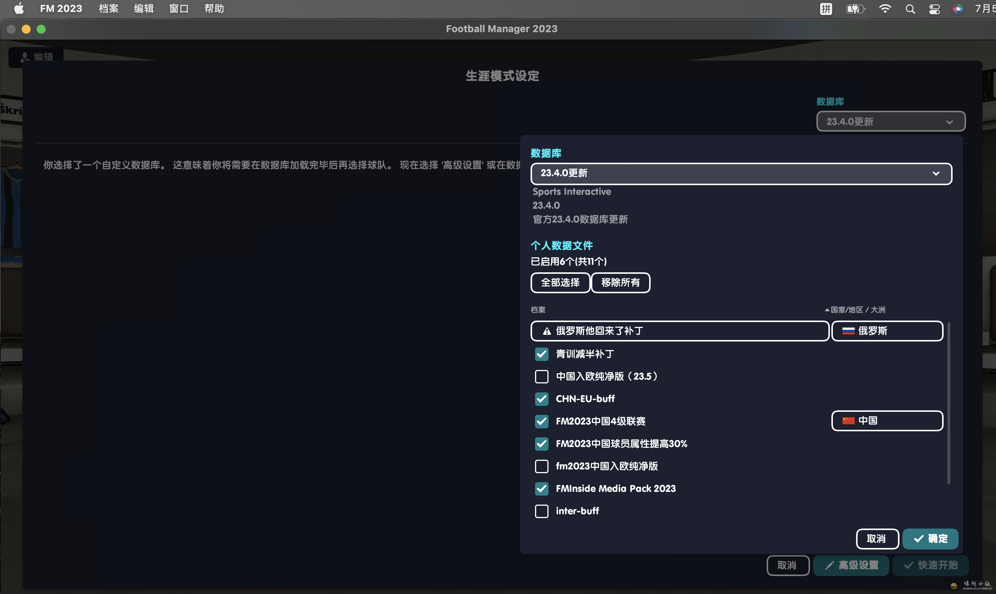
Task: Check the battery status icon
Action: pos(855,9)
